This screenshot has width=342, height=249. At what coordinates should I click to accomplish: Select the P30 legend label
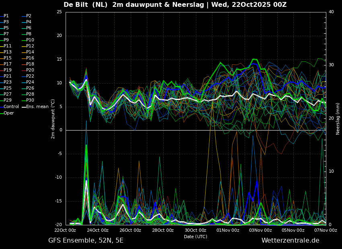[30, 100]
